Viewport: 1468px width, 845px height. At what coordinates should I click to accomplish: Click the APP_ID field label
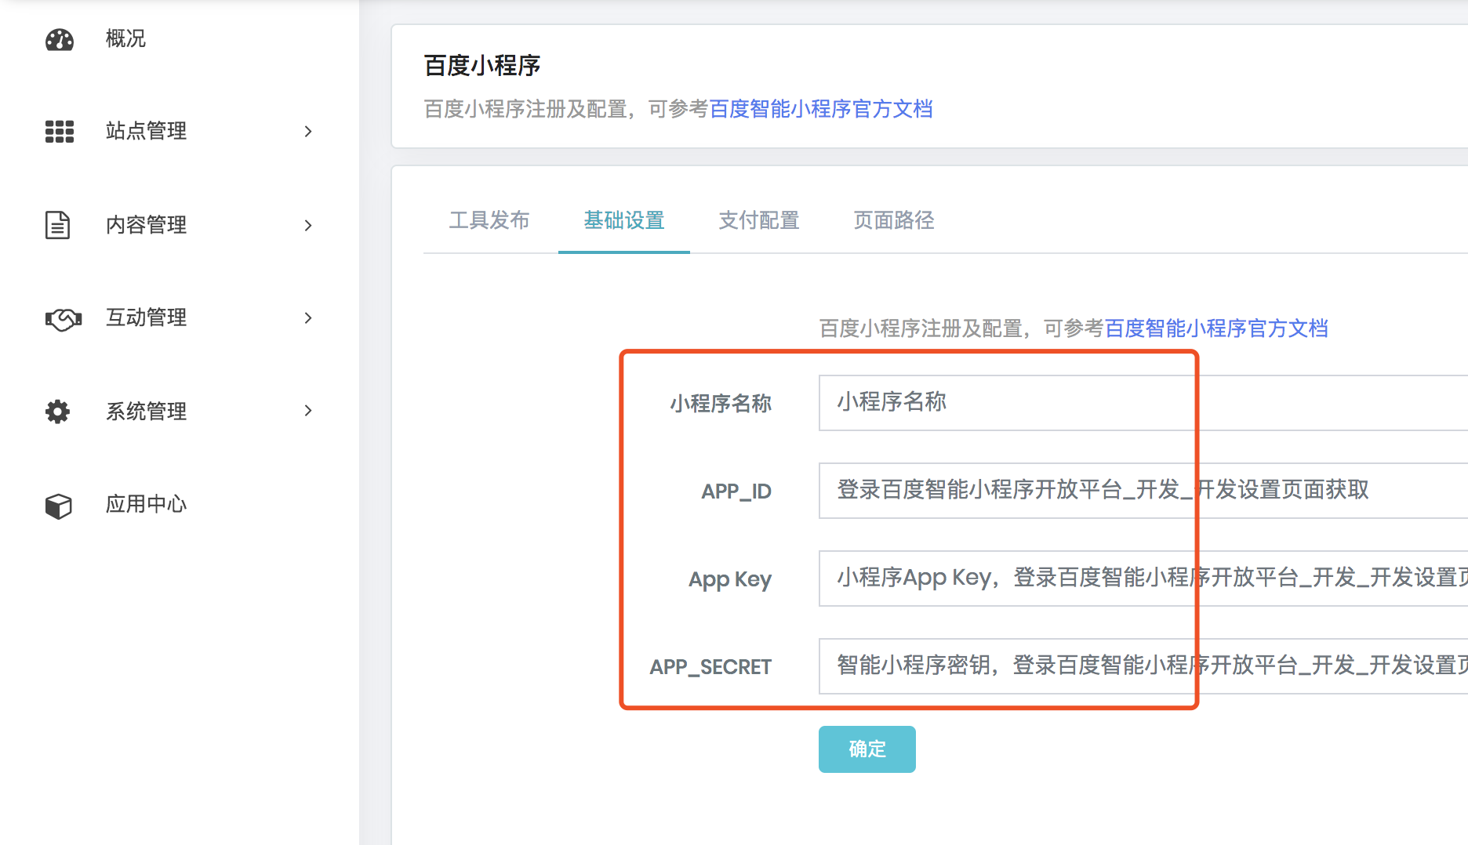[x=736, y=491]
